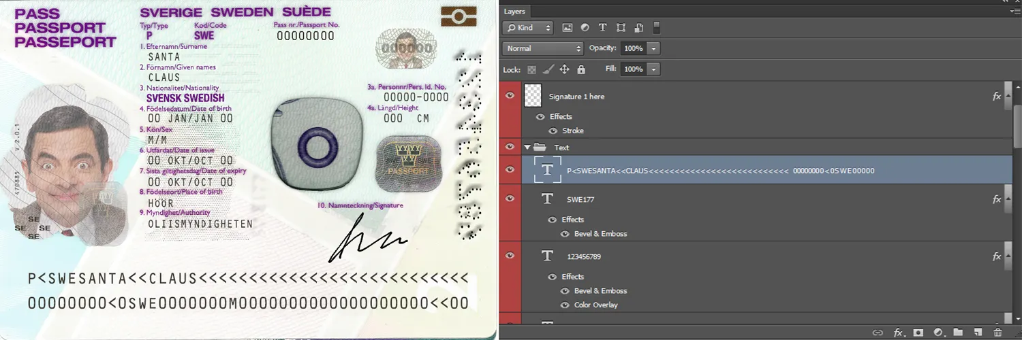
Task: Click the Color Overlay effect label
Action: [x=596, y=305]
